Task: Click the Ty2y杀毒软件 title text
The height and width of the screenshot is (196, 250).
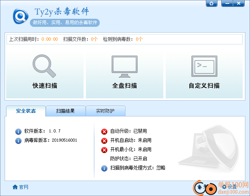Action: [62, 12]
